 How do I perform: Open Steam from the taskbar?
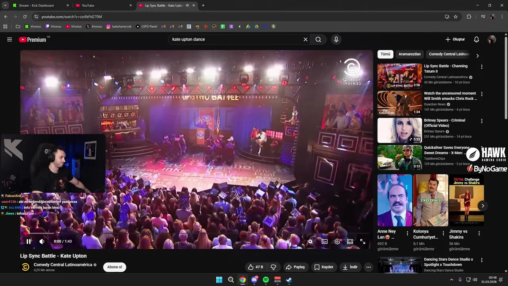(x=289, y=280)
